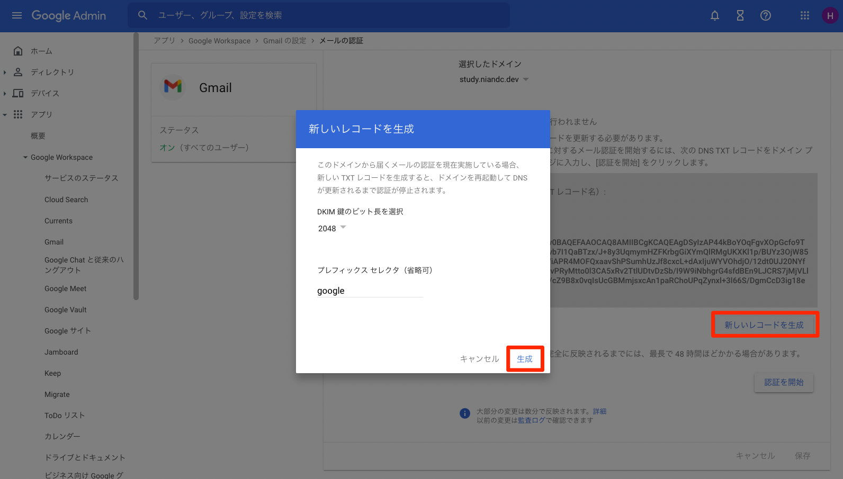Open Gmail in sidebar list

(x=54, y=242)
